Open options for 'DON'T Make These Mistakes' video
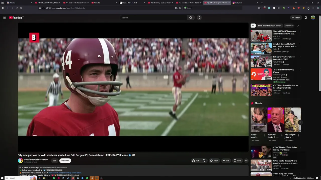This screenshot has width=321, height=180. click(300, 85)
